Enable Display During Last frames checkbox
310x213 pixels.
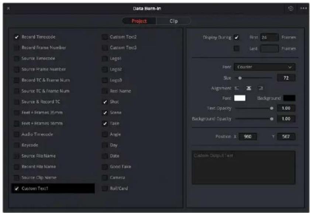(x=237, y=48)
